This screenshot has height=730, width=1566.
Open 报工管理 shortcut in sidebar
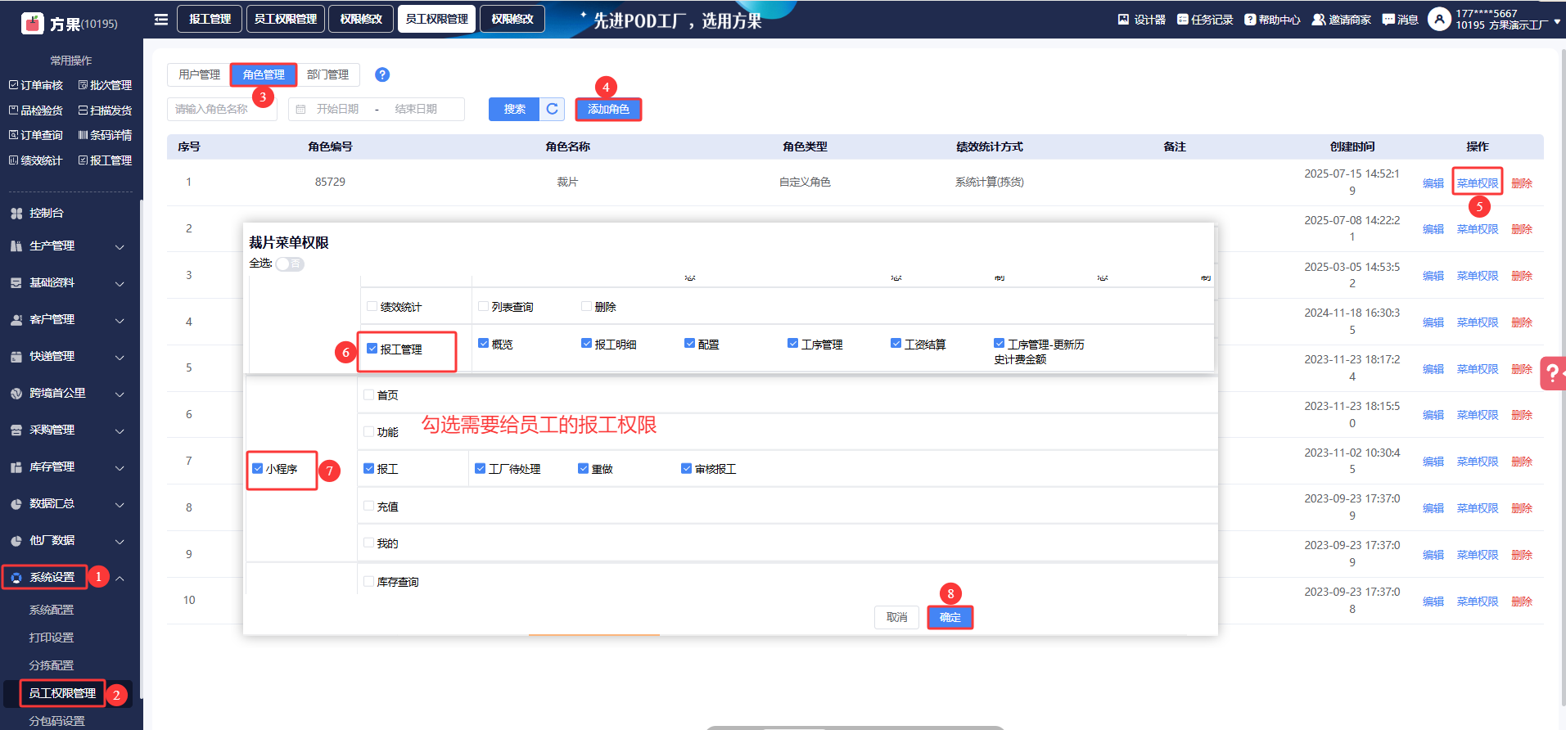105,160
